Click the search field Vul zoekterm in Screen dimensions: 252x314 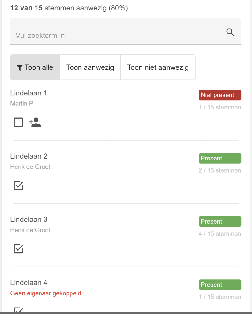coord(117,35)
